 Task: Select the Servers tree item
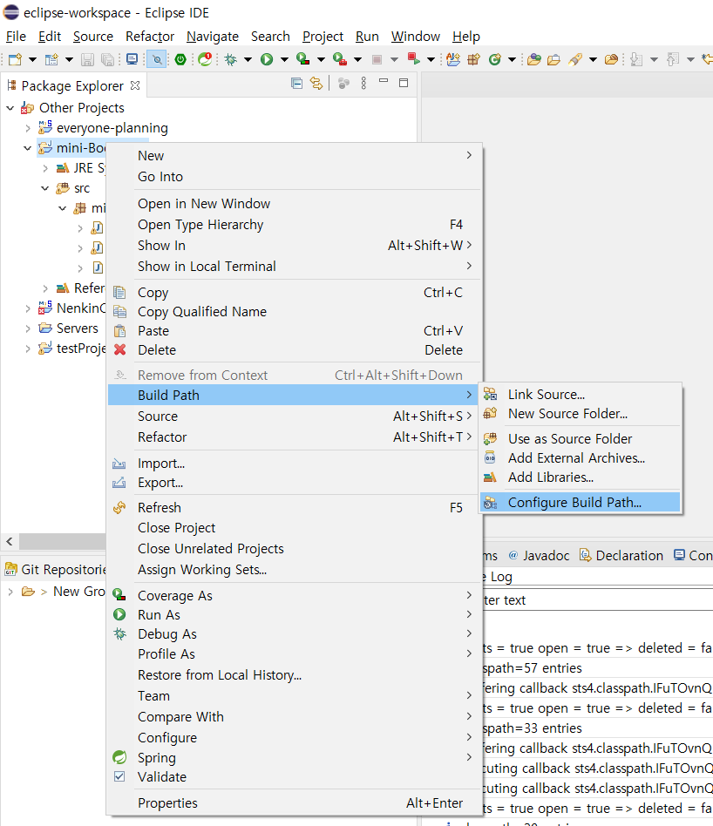coord(77,328)
